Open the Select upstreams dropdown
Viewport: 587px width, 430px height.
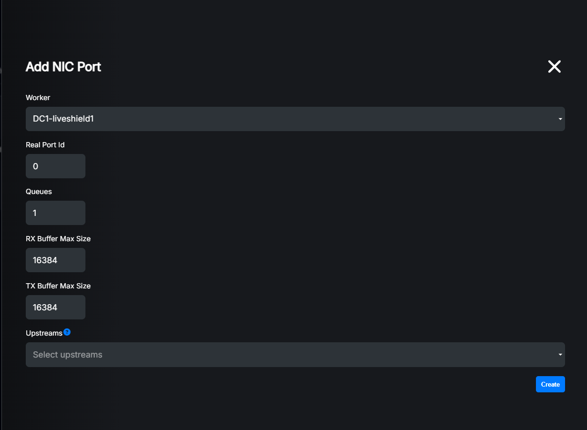pyautogui.click(x=295, y=355)
